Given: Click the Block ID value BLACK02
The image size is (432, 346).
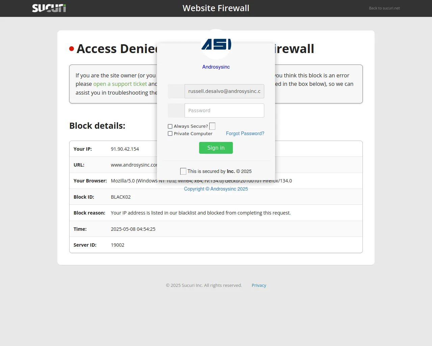Looking at the screenshot, I should (x=120, y=197).
